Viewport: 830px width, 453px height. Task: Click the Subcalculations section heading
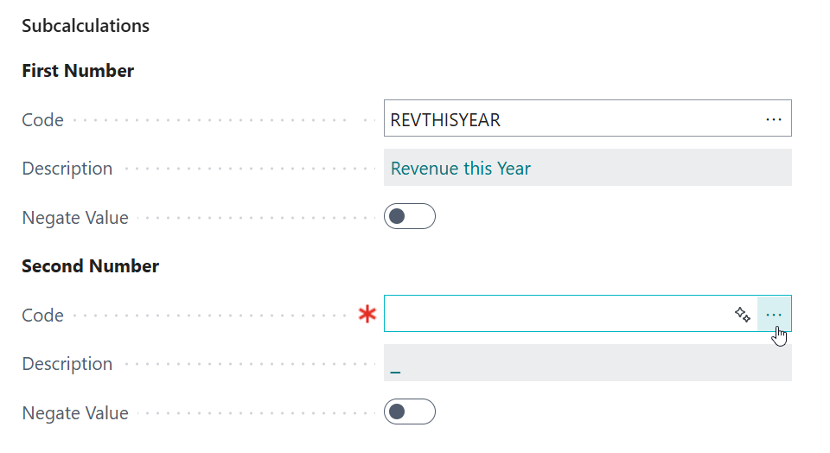click(86, 26)
